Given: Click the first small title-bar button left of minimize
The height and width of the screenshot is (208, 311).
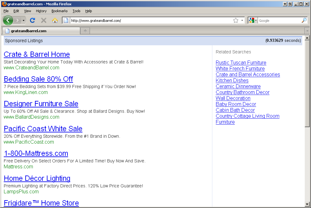Looking at the screenshot, I should (285, 4).
